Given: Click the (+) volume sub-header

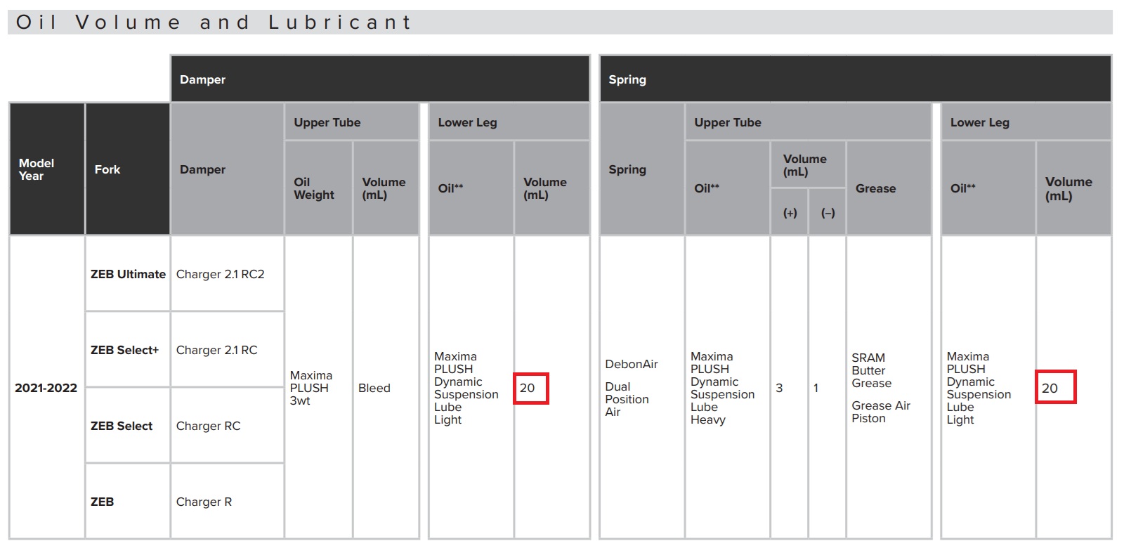Looking at the screenshot, I should (790, 212).
